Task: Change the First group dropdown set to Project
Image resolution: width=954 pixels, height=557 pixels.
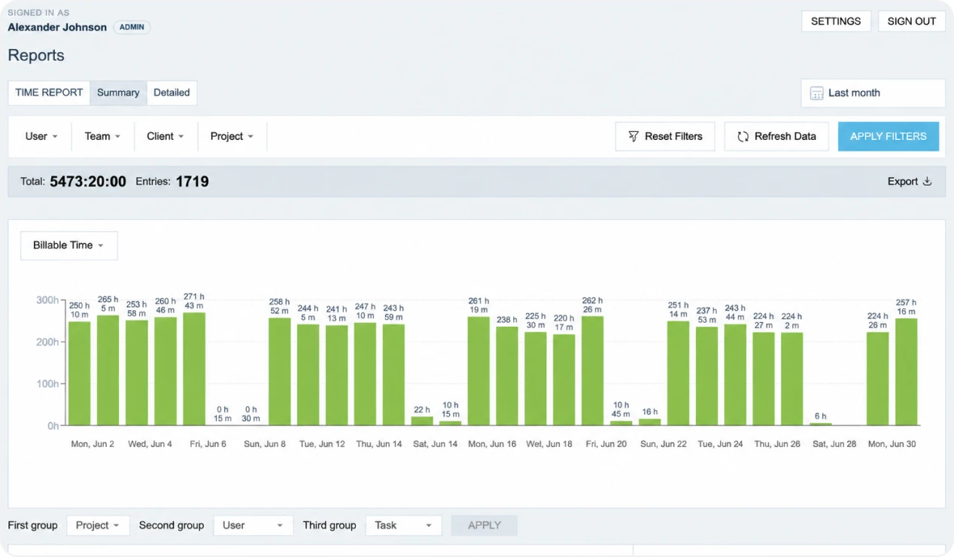Action: pyautogui.click(x=98, y=525)
